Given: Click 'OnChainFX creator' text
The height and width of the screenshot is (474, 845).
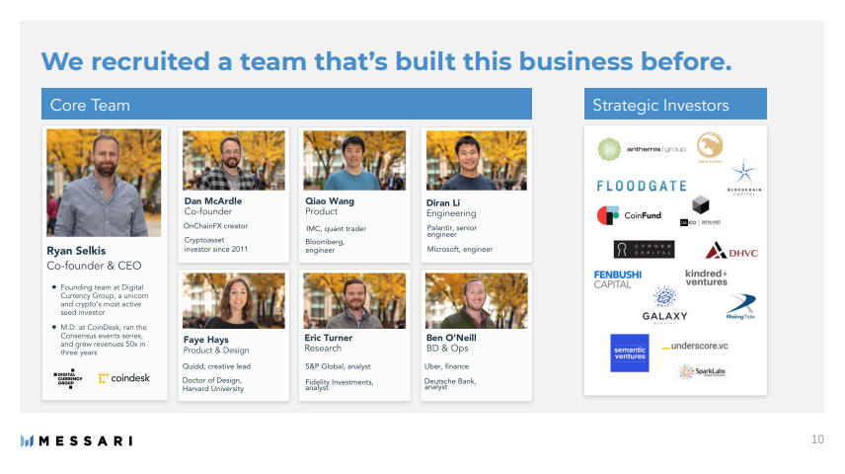Looking at the screenshot, I should [215, 226].
